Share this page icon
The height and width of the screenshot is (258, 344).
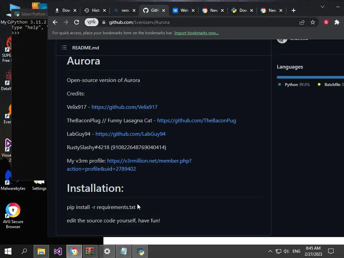[302, 22]
